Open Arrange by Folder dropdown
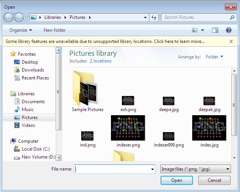The width and height of the screenshot is (240, 192). click(214, 57)
